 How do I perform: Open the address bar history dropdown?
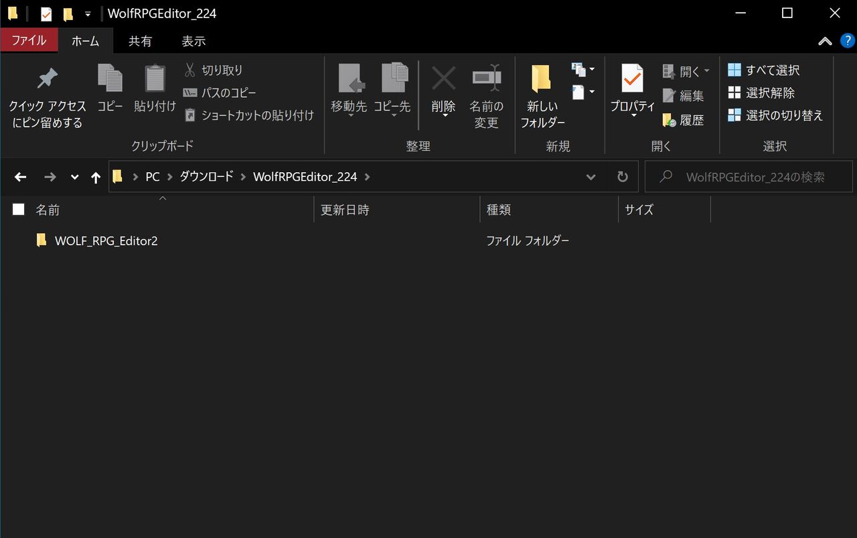[591, 177]
